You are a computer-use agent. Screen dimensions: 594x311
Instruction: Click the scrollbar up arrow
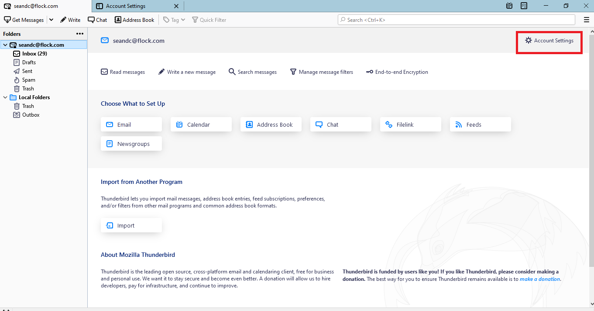[x=591, y=31]
